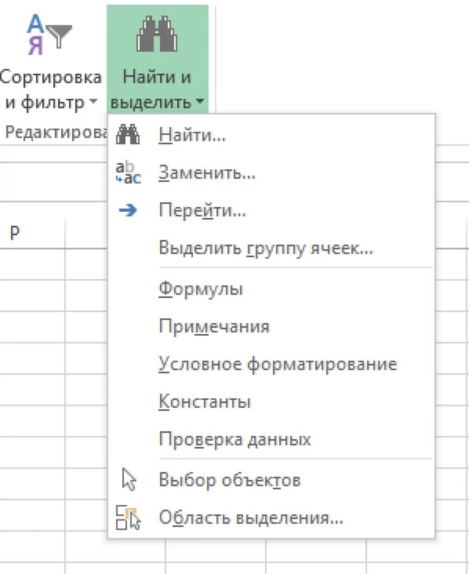The image size is (469, 574).
Task: Click the blue arrow Перейти icon
Action: 128,210
